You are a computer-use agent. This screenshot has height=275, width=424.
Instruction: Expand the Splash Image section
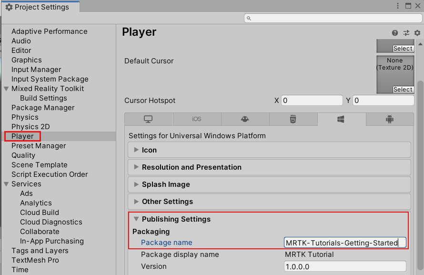coord(136,184)
